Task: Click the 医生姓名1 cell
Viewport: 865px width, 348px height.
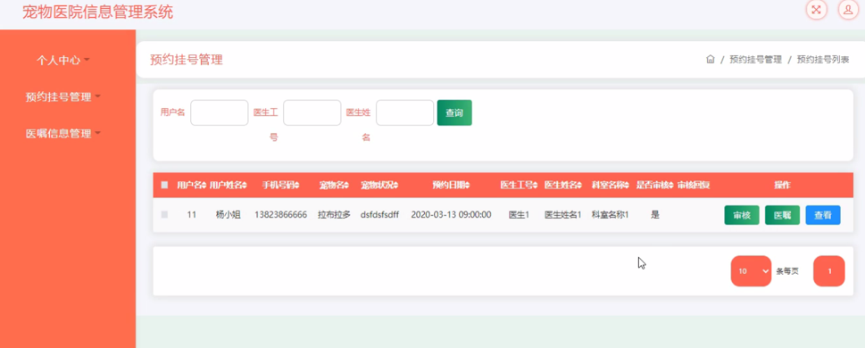Action: click(x=563, y=214)
